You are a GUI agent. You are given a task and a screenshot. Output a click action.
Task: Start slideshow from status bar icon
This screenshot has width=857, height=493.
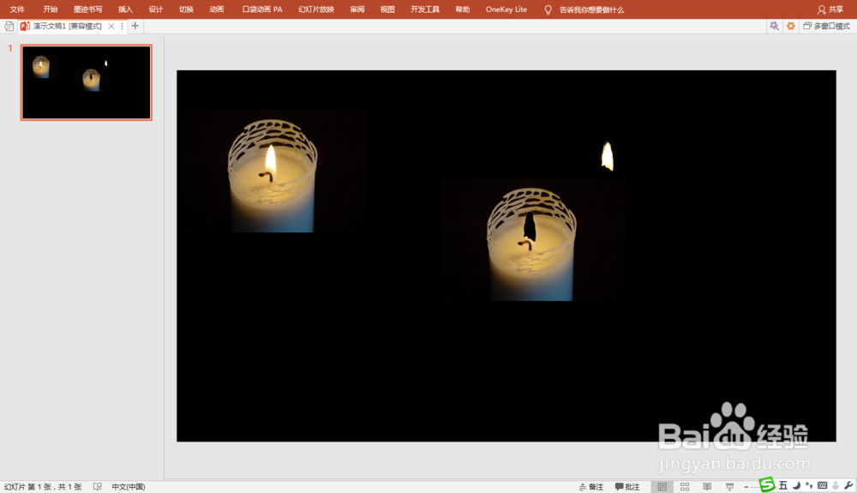click(x=729, y=486)
